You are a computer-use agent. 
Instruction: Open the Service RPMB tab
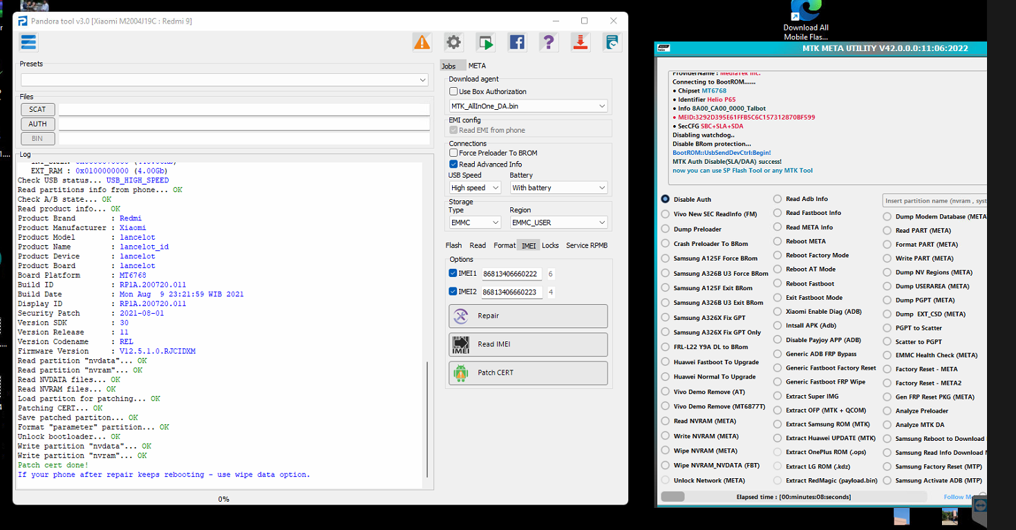click(587, 245)
